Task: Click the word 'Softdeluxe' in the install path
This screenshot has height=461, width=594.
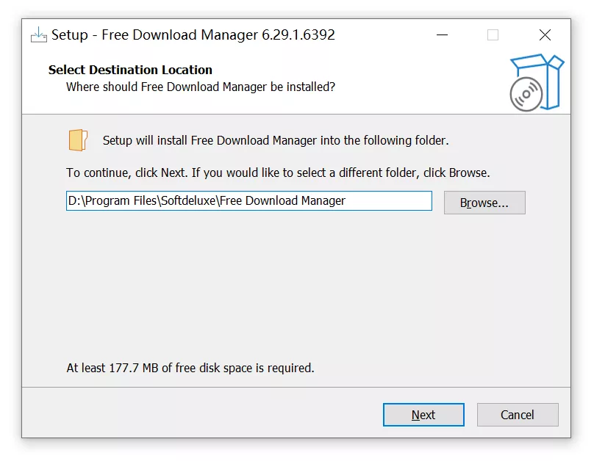Action: (189, 200)
